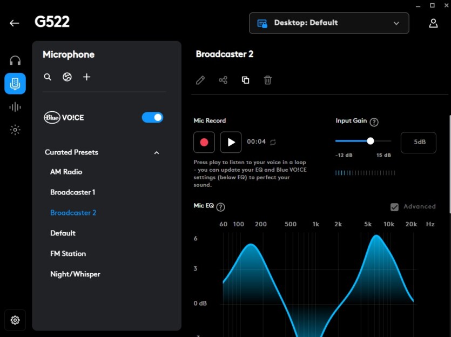The height and width of the screenshot is (337, 451).
Task: Click the 5dB input gain value box
Action: coord(419,143)
